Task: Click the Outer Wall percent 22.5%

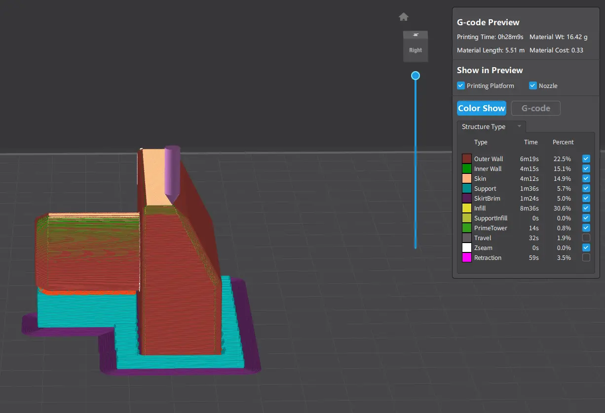Action: [x=563, y=159]
